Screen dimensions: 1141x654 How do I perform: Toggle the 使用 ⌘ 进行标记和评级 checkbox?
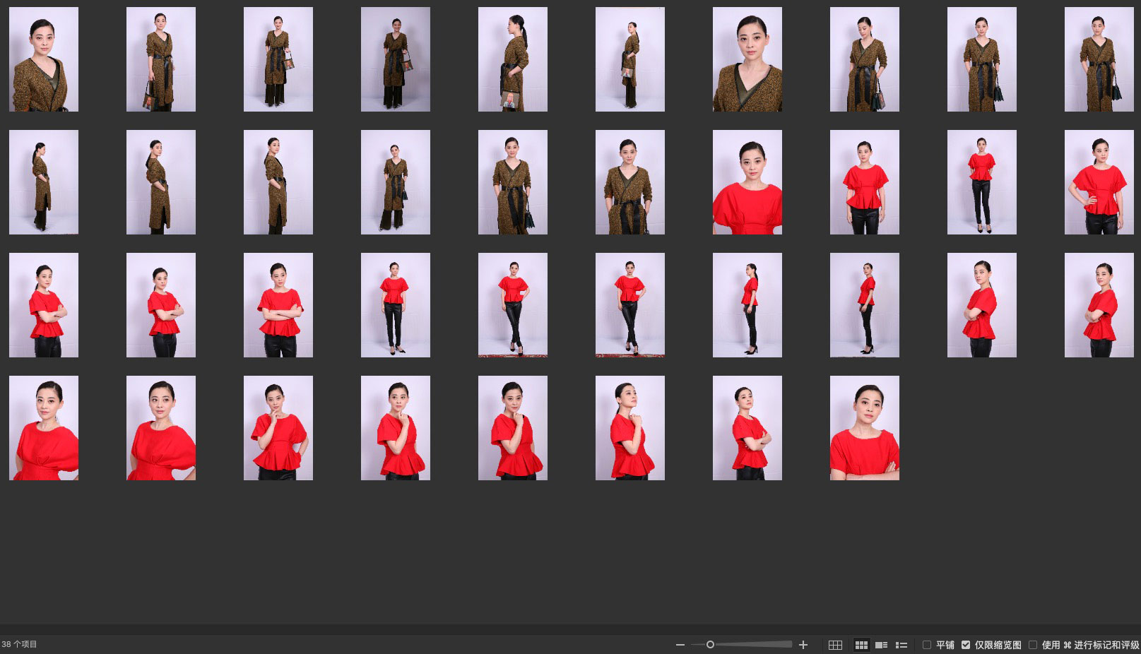(1033, 645)
